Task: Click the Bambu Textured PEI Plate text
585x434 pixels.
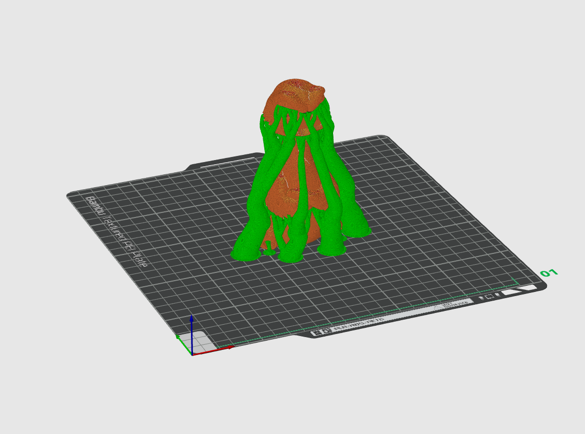Action: [116, 231]
